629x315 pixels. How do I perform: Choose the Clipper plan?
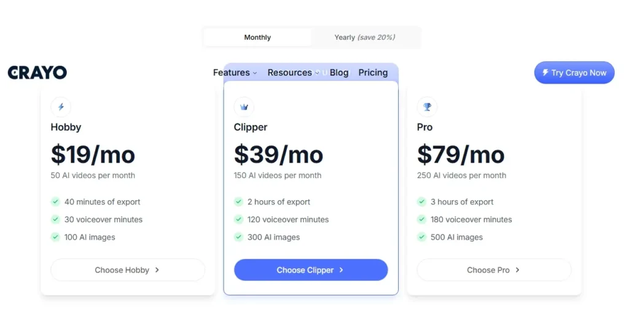pyautogui.click(x=311, y=270)
